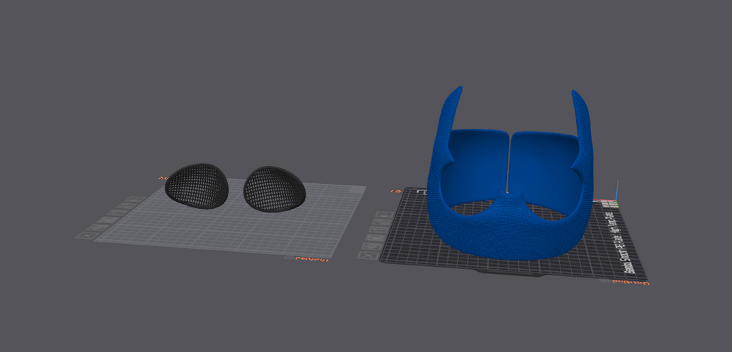732x352 pixels.
Task: Auto-orient objects on the left gray plate
Action: click(98, 228)
